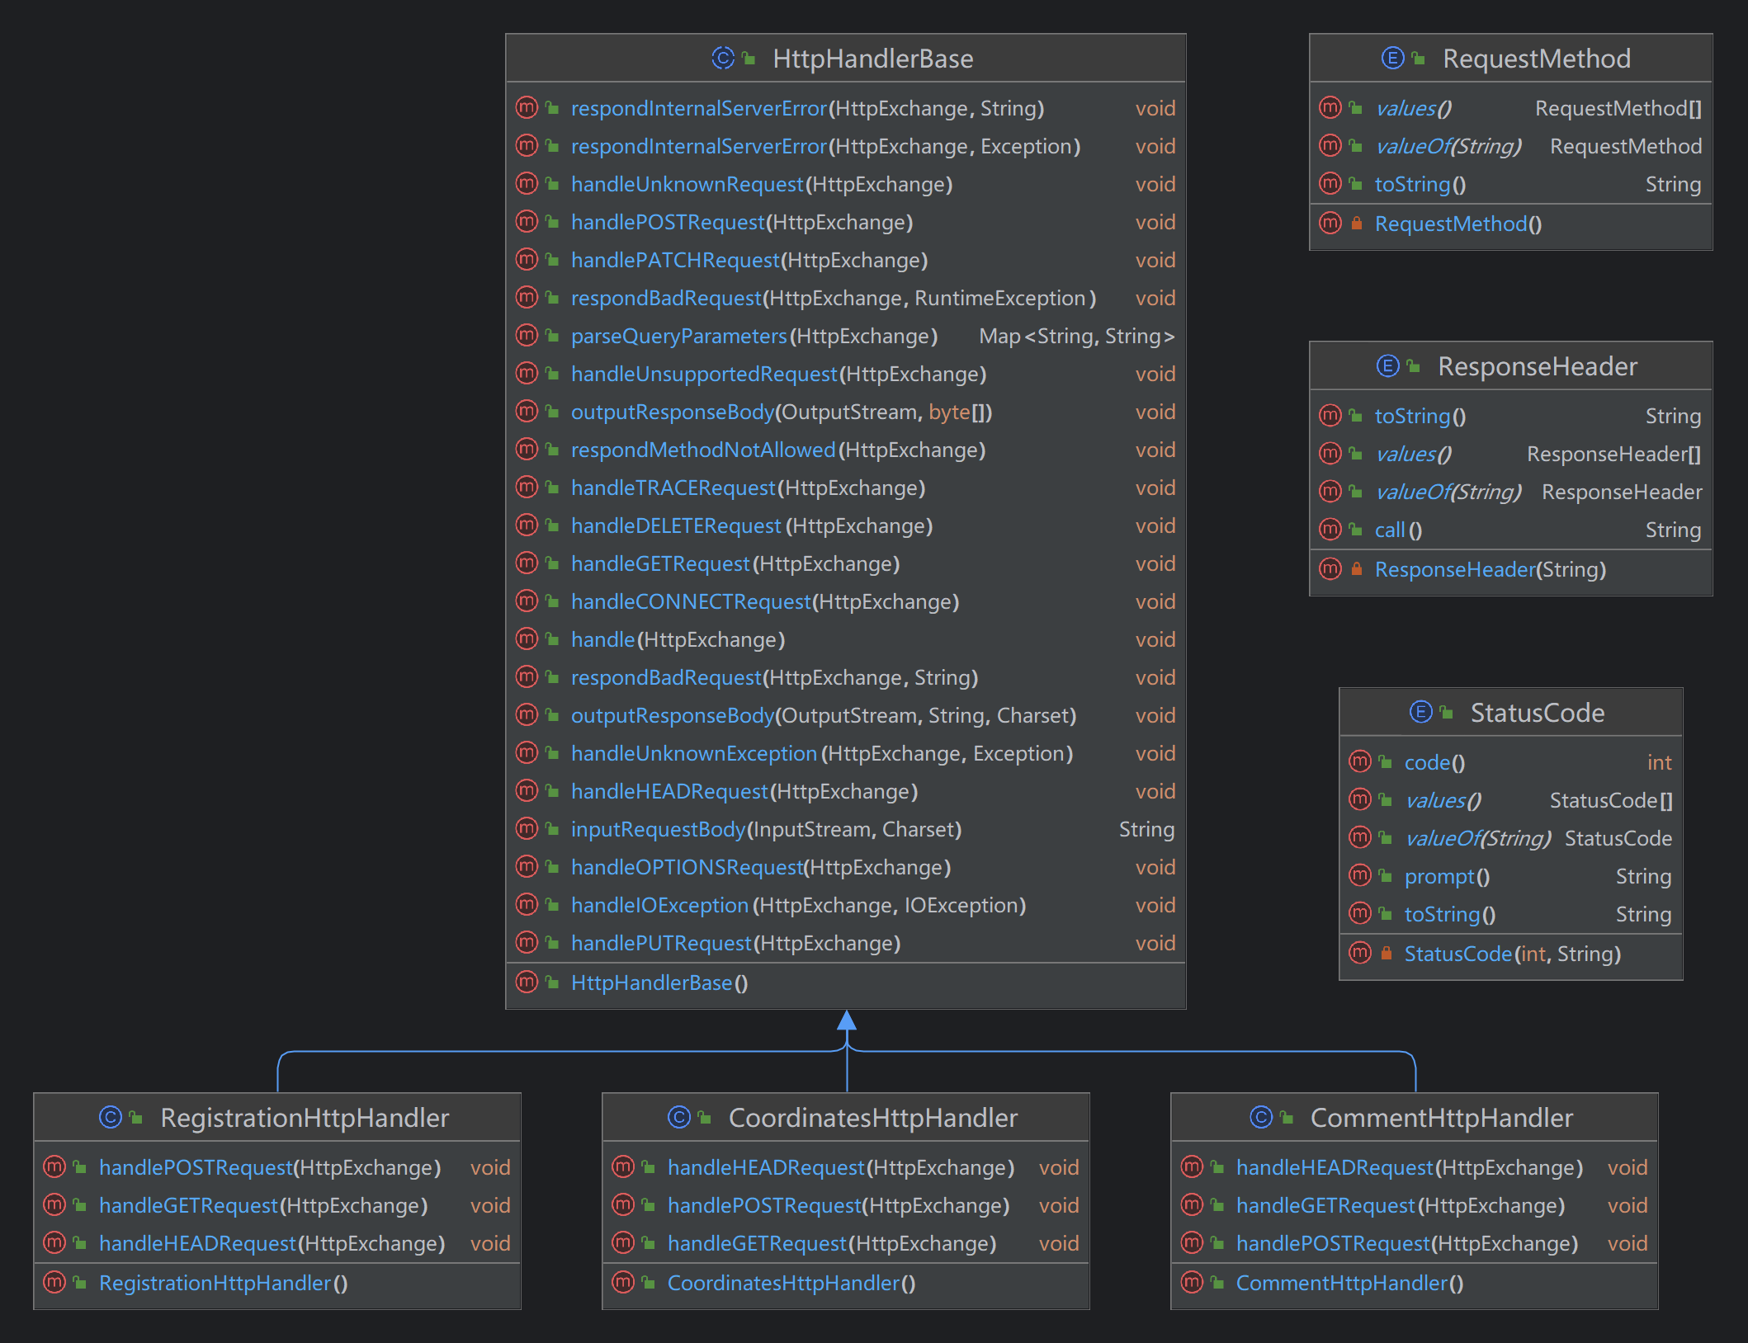Click handleGETRequest in CommentHttpHandler
The width and height of the screenshot is (1748, 1343).
coord(1401,1205)
